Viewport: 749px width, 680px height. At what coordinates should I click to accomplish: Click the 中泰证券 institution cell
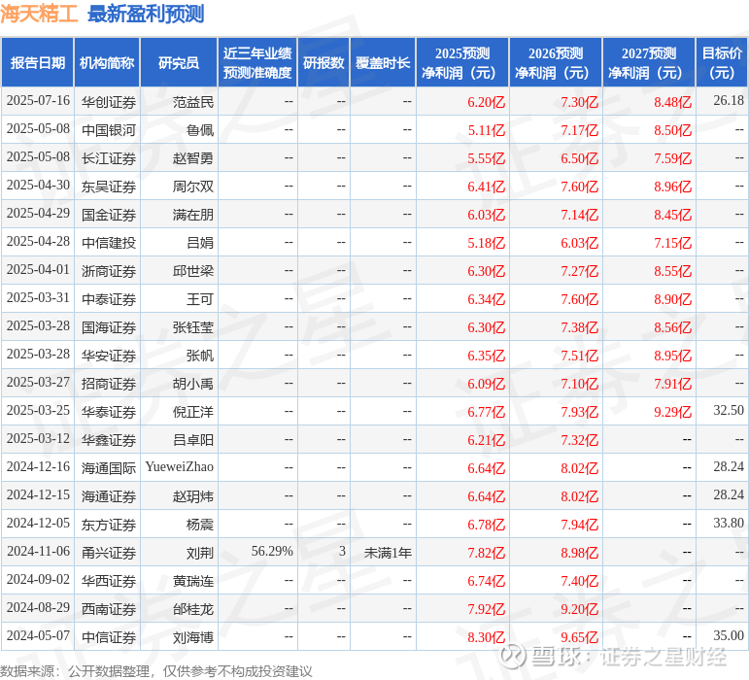point(109,299)
